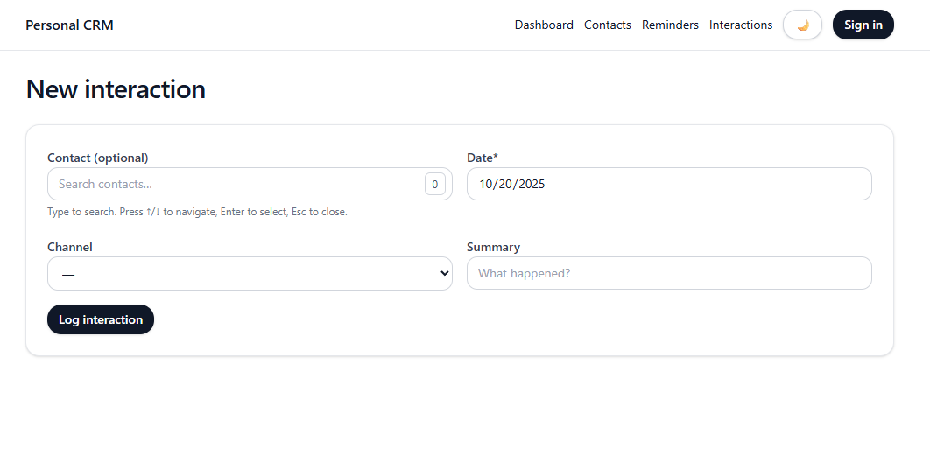
Task: Go to Contacts in the navigation
Action: [x=608, y=25]
